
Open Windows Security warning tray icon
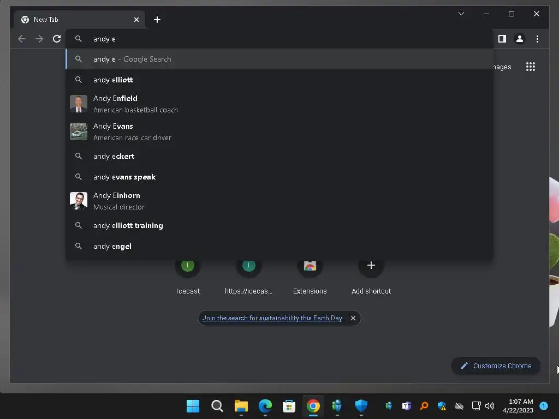tap(442, 406)
